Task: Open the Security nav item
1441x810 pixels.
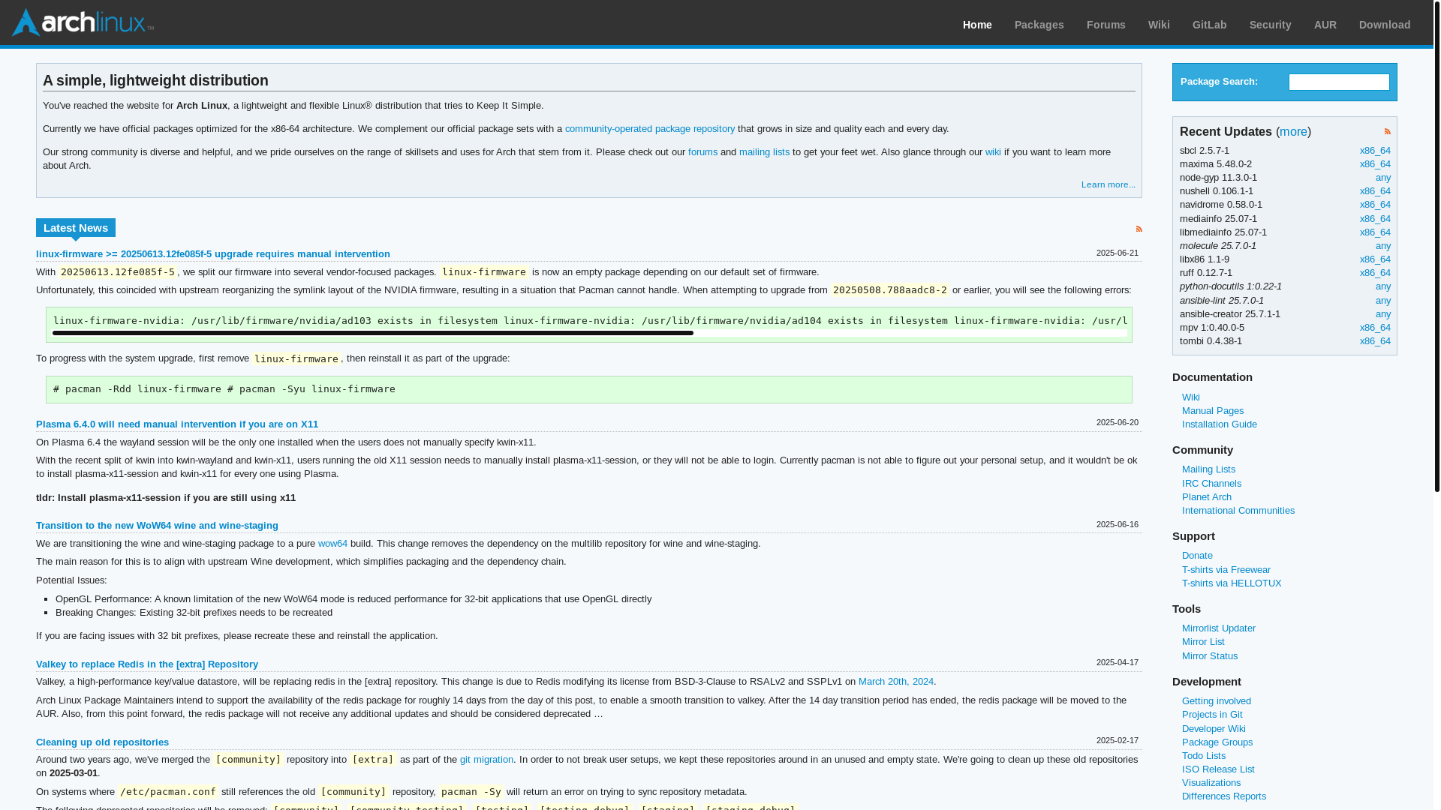Action: (1270, 25)
